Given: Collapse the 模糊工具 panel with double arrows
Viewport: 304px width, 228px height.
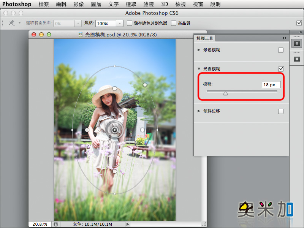Looking at the screenshot, I should click(x=284, y=38).
